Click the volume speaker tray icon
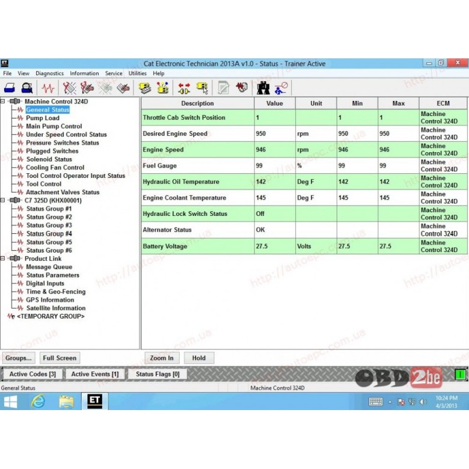Screen dimensions: 469x469 [x=423, y=402]
